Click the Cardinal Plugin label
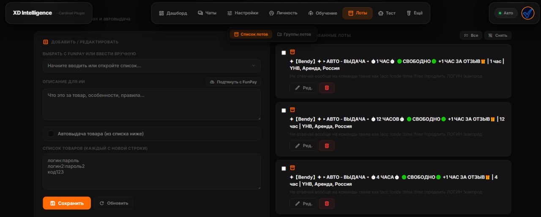This screenshot has height=217, width=541. [71, 13]
